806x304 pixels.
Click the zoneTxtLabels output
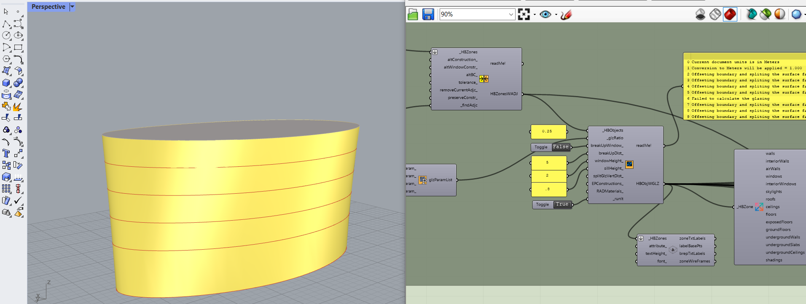pyautogui.click(x=692, y=238)
